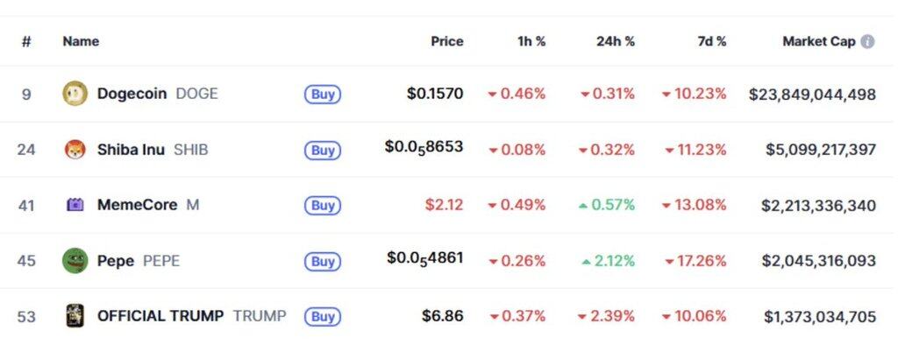905x359 pixels.
Task: Click the MemeCore purple logo icon
Action: tap(75, 205)
